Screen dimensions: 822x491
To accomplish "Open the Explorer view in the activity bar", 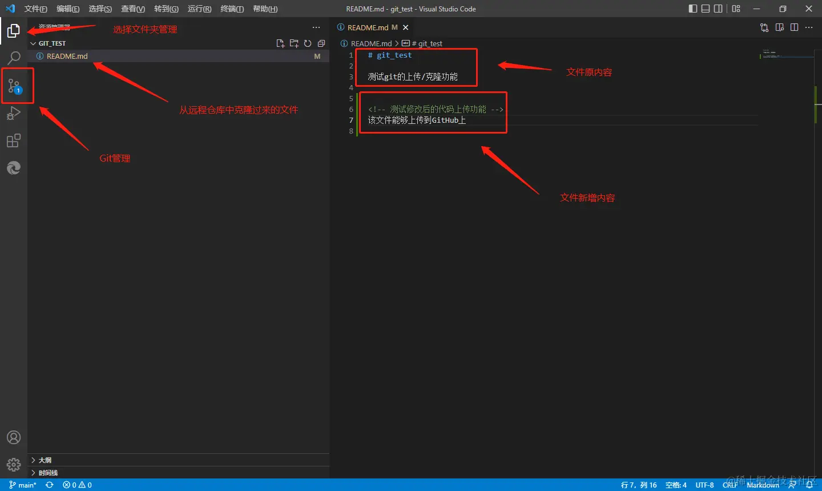I will 14,30.
